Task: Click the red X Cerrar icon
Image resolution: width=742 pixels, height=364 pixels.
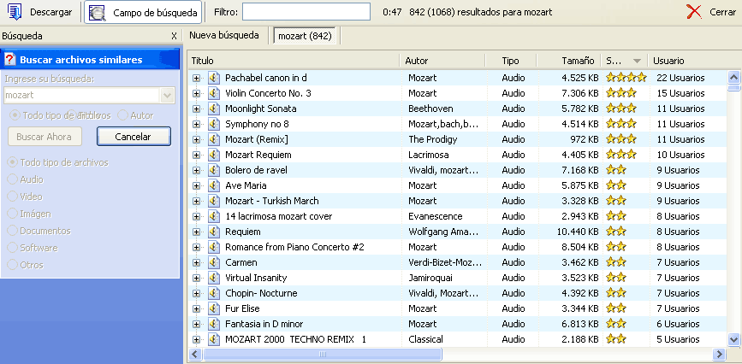Action: coord(694,12)
